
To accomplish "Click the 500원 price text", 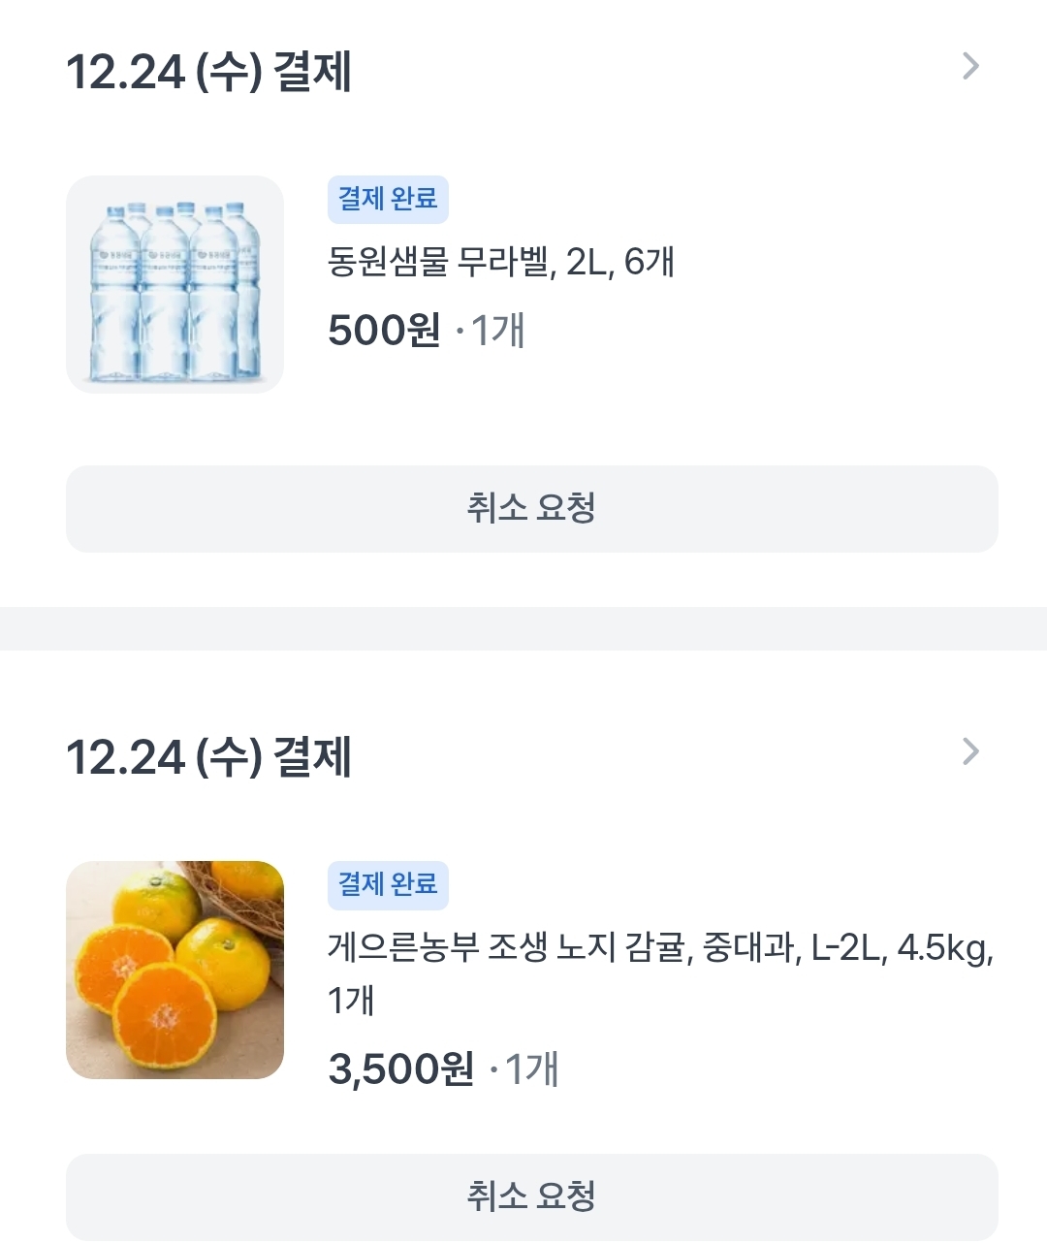I will click(384, 331).
